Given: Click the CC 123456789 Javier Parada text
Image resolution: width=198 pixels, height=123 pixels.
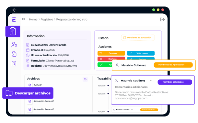Looking at the screenshot, I should (x=49, y=45).
